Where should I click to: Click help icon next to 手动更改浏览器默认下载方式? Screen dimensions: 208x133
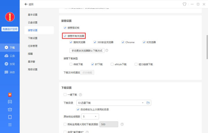coord(107,51)
